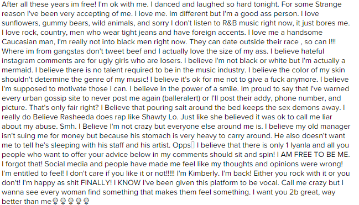This screenshot has width=359, height=205.
Task: Click the missing emoji box after 'Opps'
Action: [x=193, y=145]
